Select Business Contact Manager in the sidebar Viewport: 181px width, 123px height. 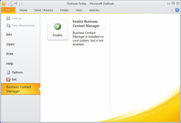(x=21, y=89)
